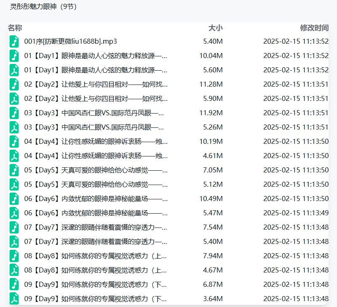Open the 08【Day8】 file name in 7.94M row
Screen dimensions: 337x307
pyautogui.click(x=96, y=256)
